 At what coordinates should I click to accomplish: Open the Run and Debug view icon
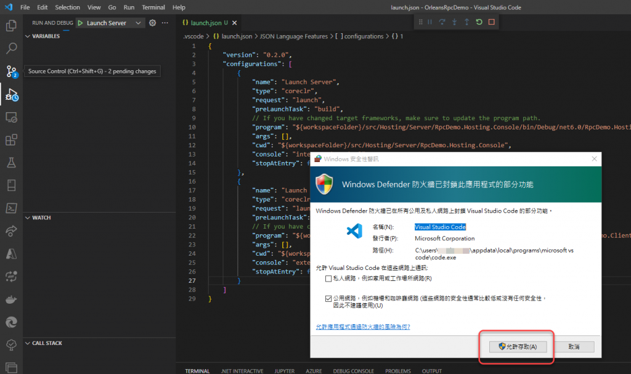pyautogui.click(x=11, y=95)
